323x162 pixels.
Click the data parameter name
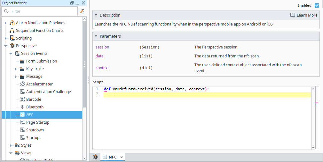(99, 56)
